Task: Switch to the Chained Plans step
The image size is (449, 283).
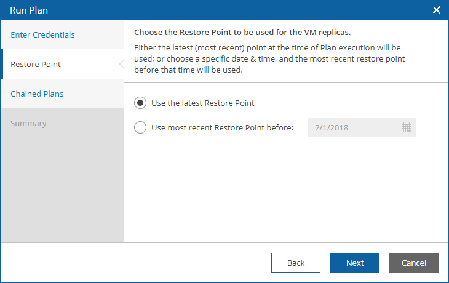Action: pyautogui.click(x=37, y=94)
